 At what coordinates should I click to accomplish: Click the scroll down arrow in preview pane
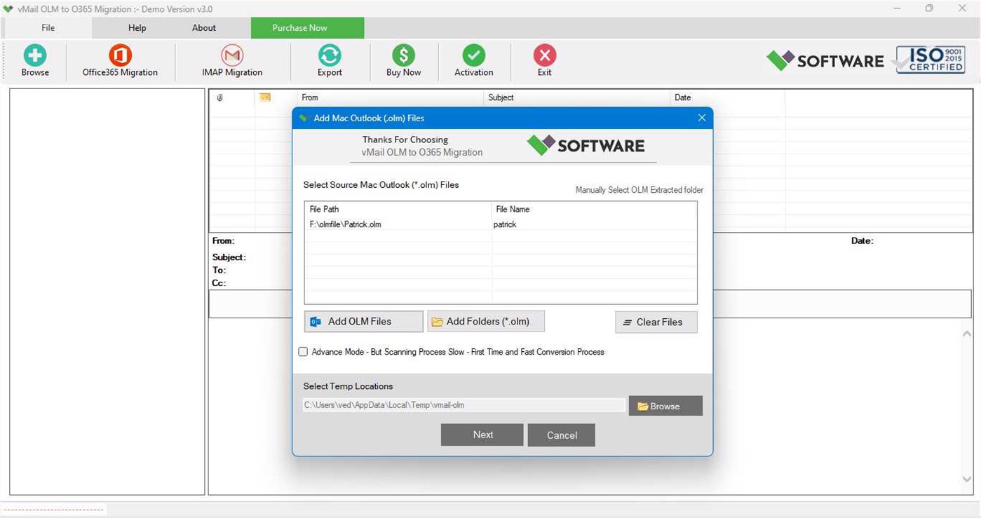[x=967, y=479]
